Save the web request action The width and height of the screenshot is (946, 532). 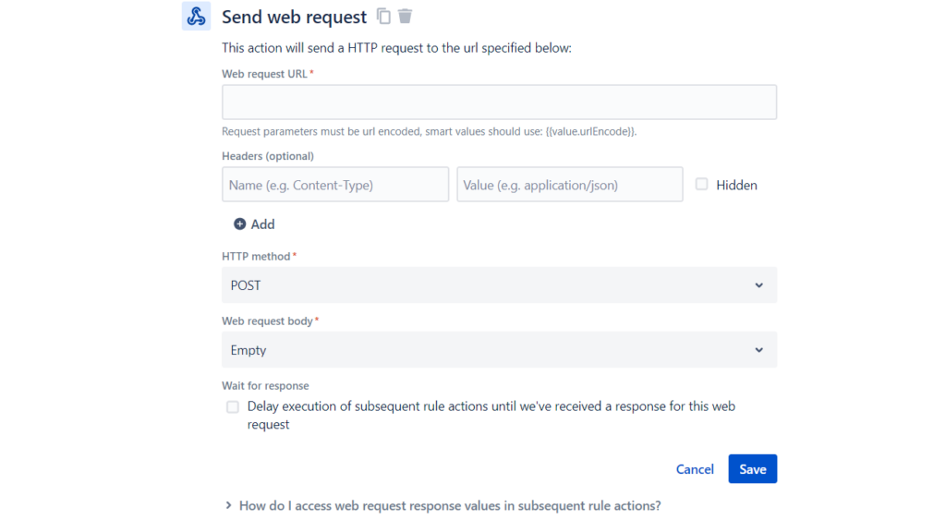pyautogui.click(x=752, y=468)
